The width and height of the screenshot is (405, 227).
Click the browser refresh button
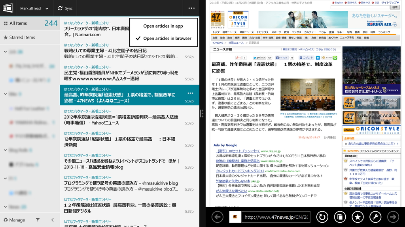click(x=322, y=217)
